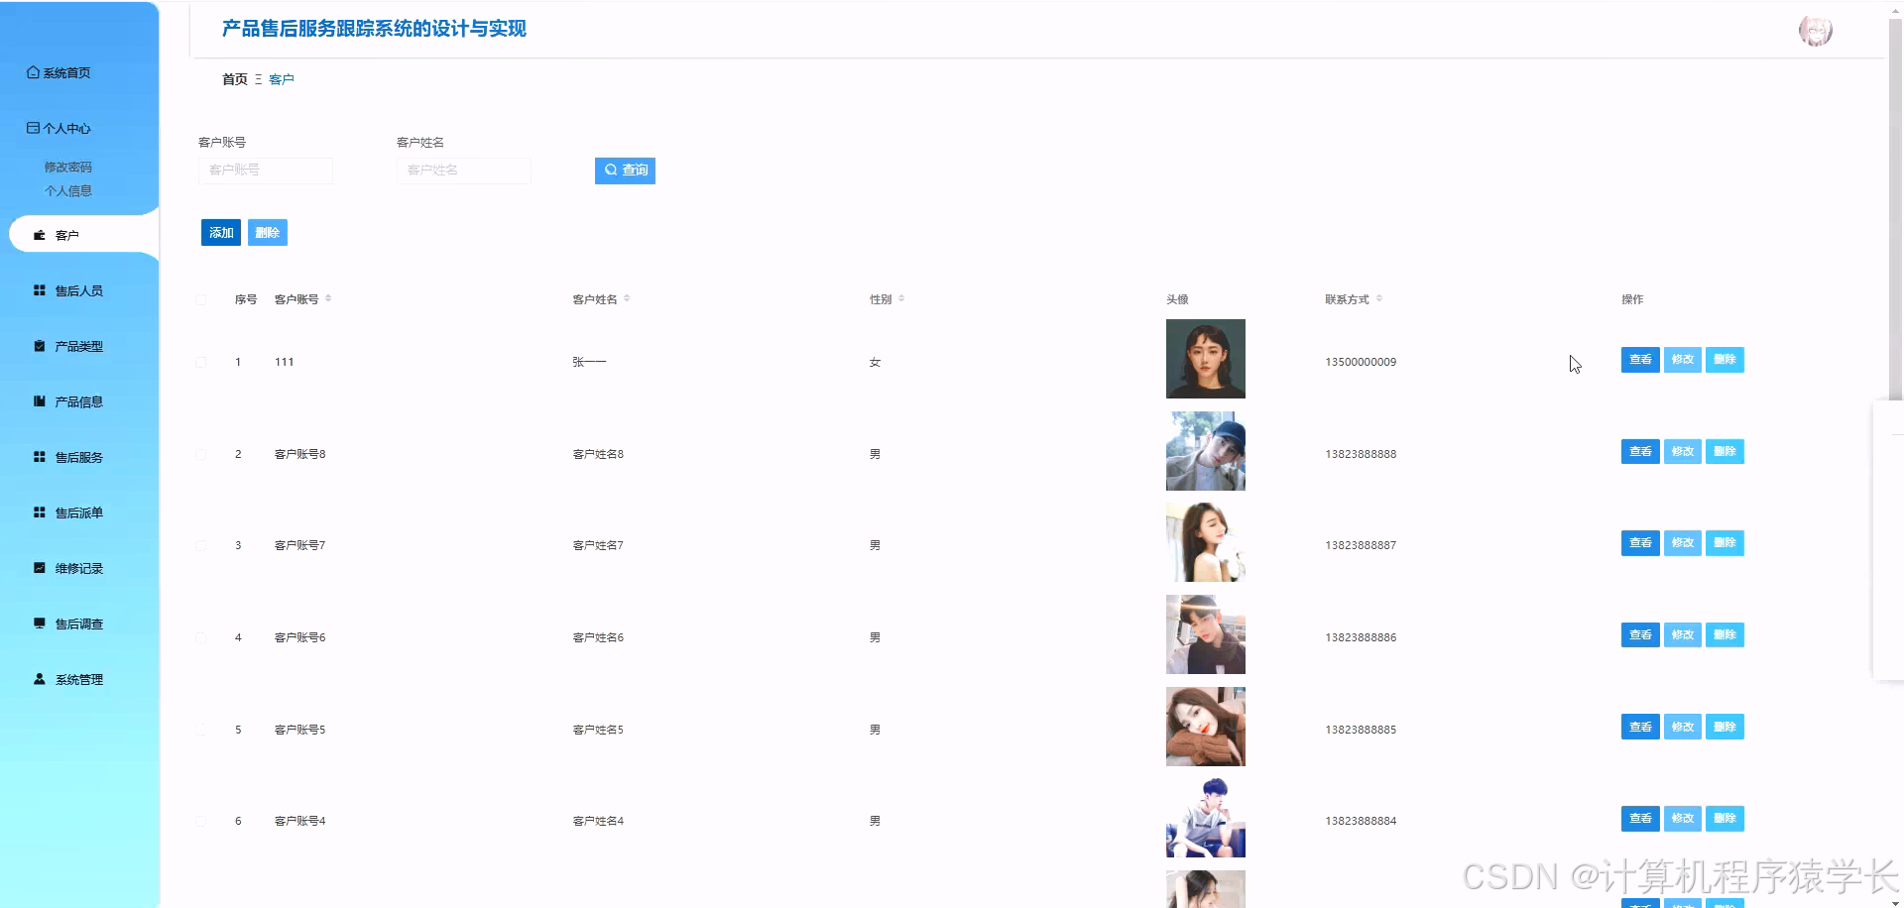Open 系统管理 via its person icon
This screenshot has height=908, width=1904.
click(x=39, y=678)
